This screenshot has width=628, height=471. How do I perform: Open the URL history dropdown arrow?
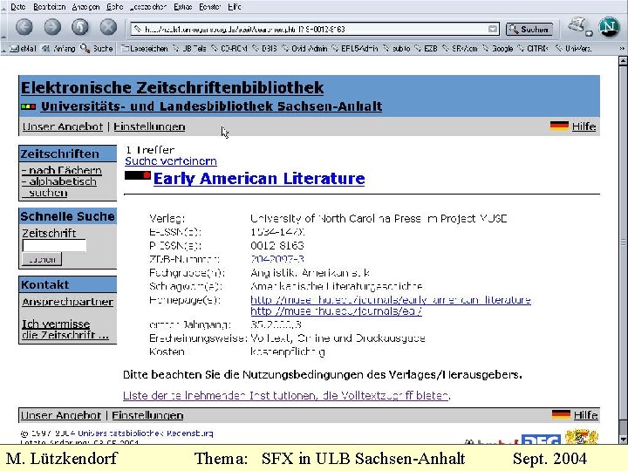point(493,30)
